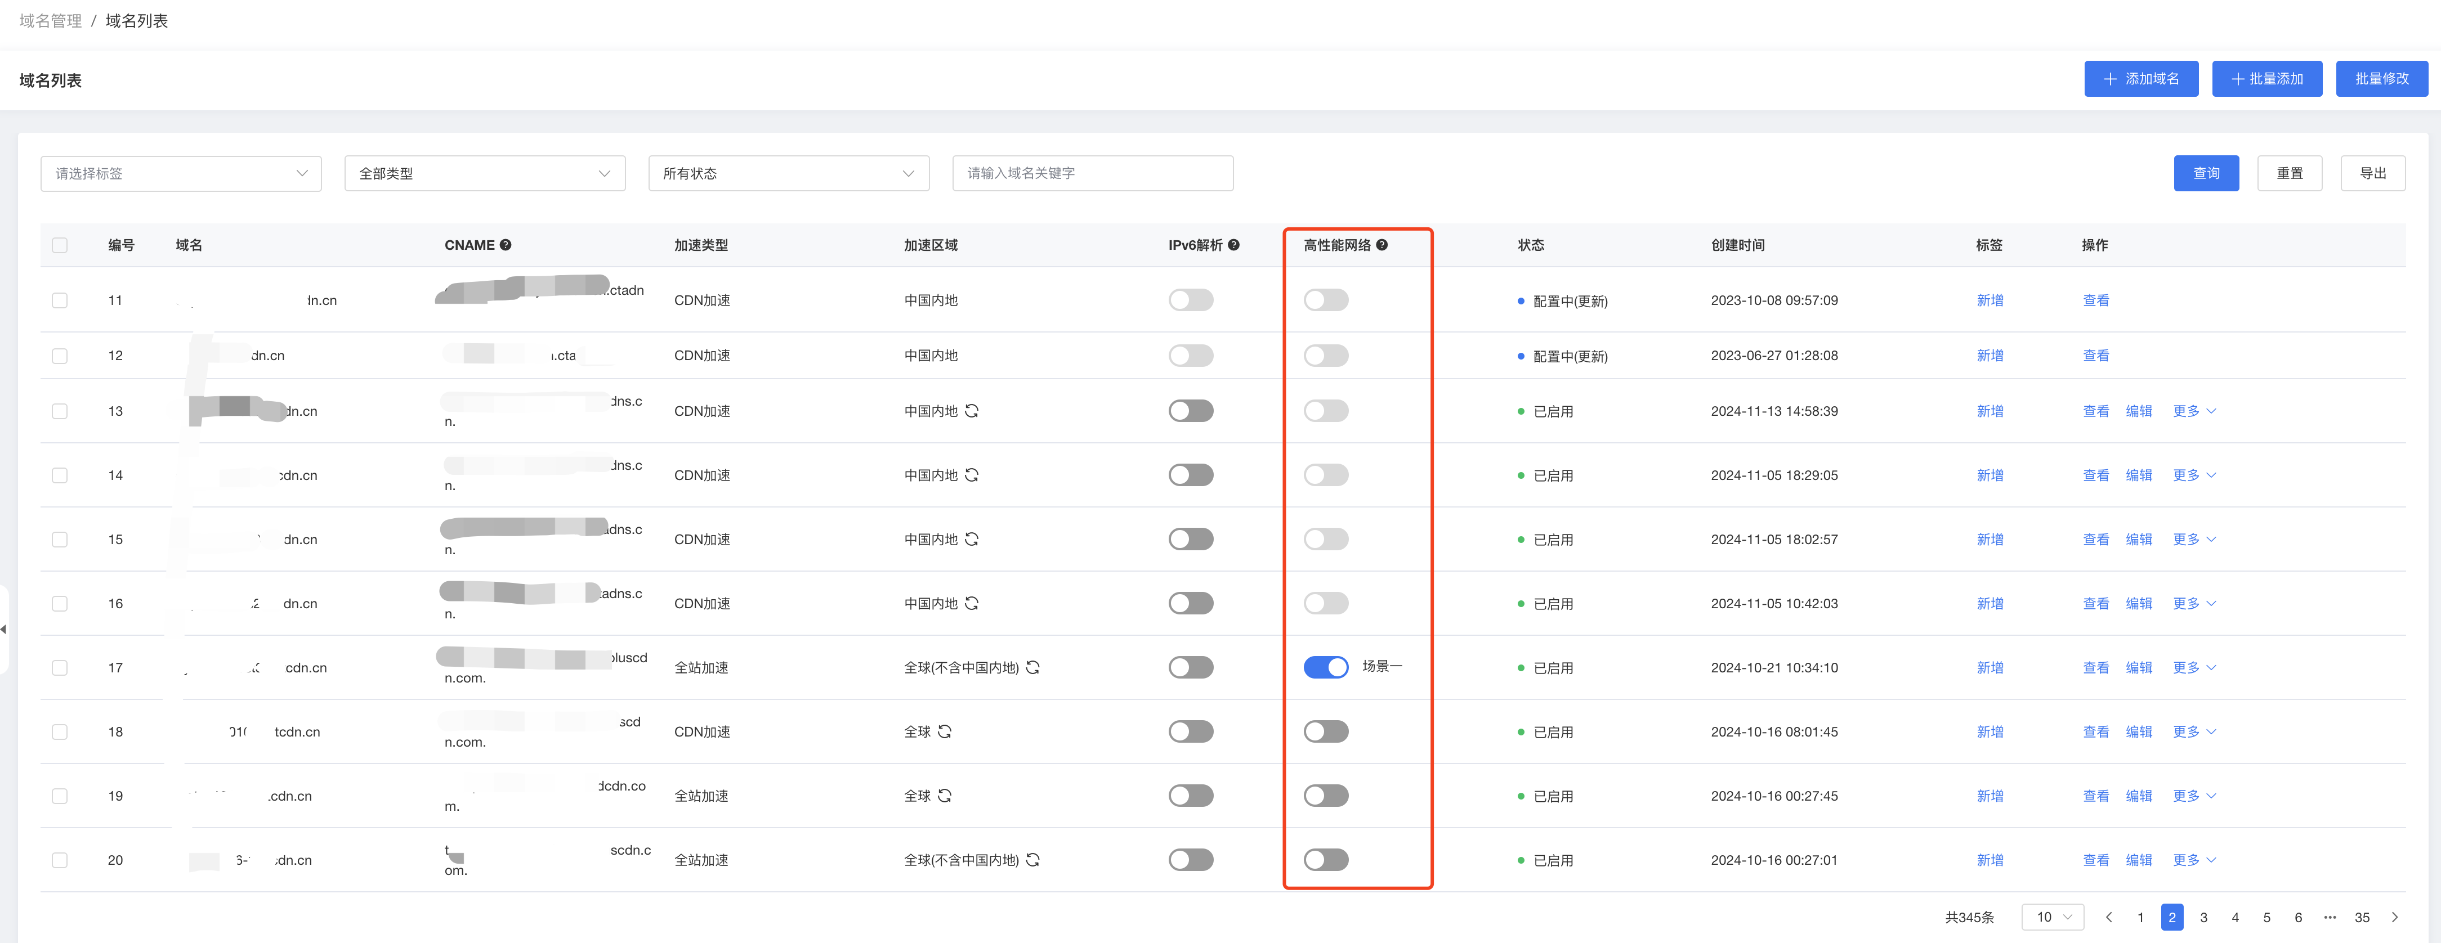Select the checkbox for row 17

tap(60, 667)
